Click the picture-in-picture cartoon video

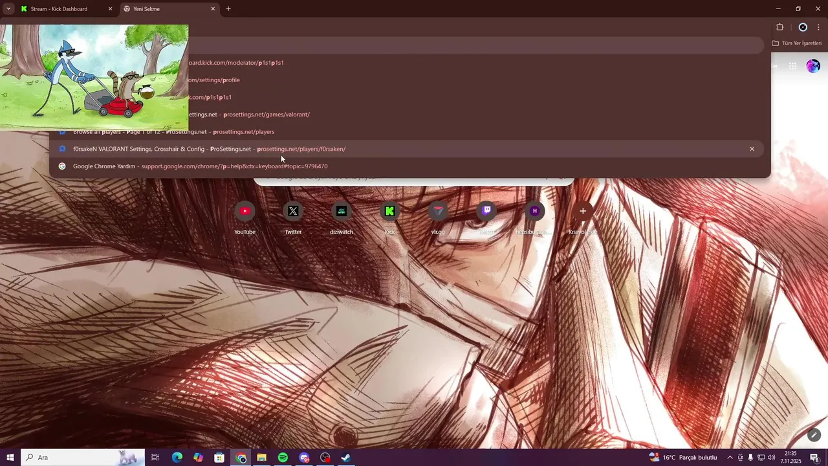click(94, 78)
